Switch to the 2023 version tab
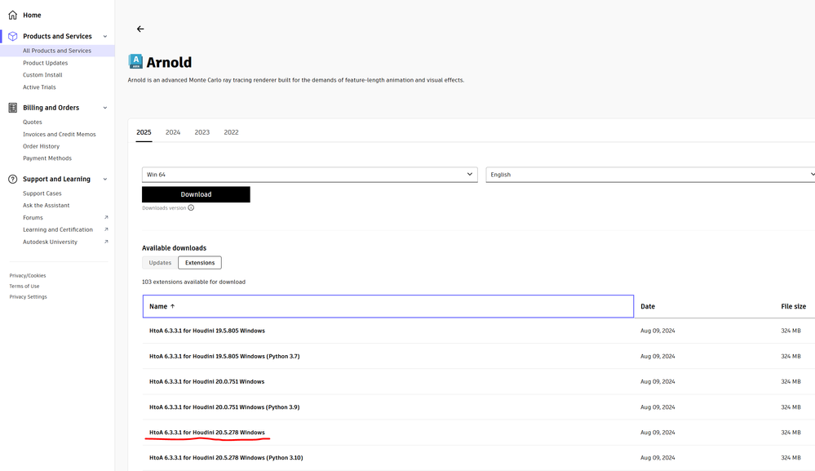The height and width of the screenshot is (471, 815). pos(202,132)
